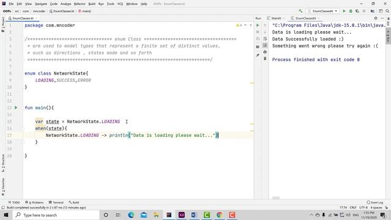Open the Project tool window sidebar button
The height and width of the screenshot is (220, 391).
3,24
